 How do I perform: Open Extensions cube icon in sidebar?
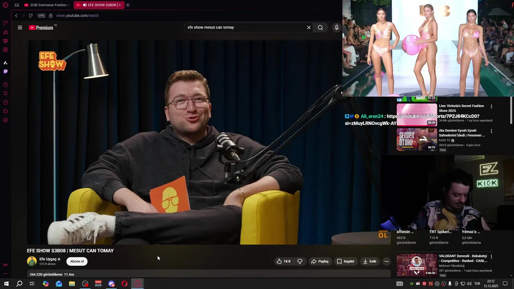[x=6, y=111]
